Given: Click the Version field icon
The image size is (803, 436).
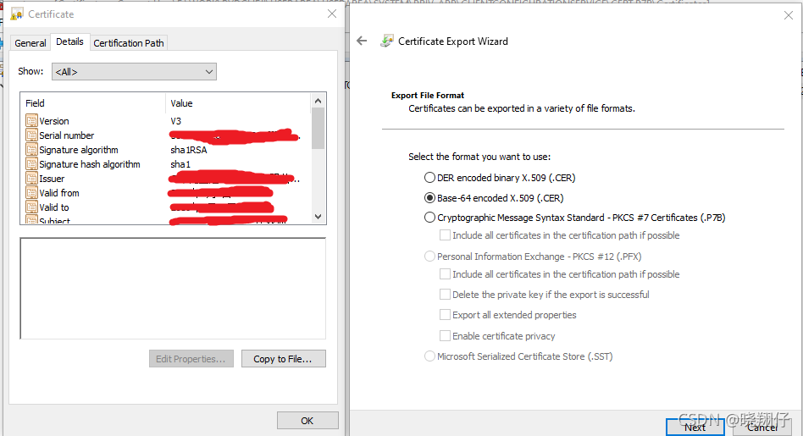Looking at the screenshot, I should (x=31, y=121).
